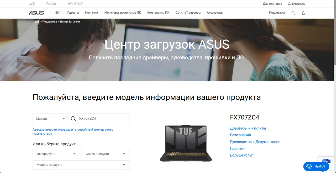This screenshot has width=336, height=173.
Task: Go to ASUS home via logo
Action: click(36, 13)
